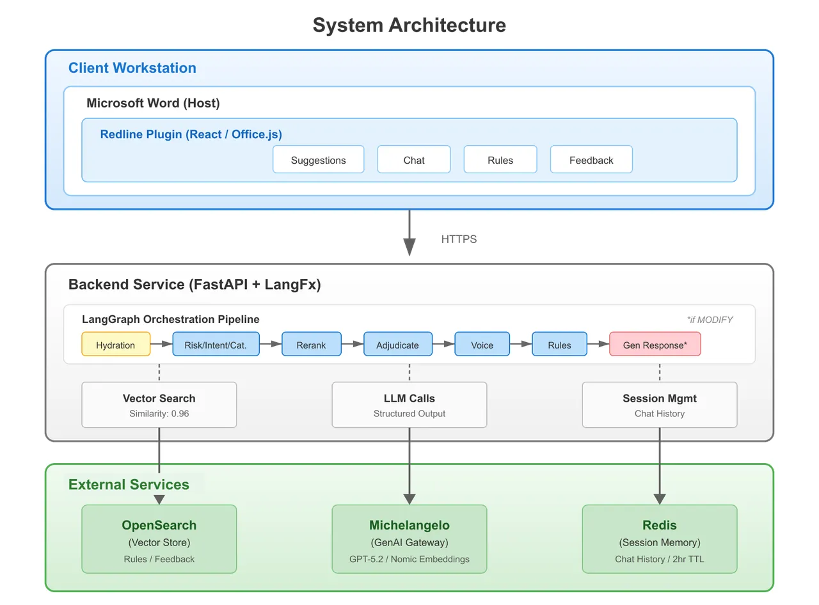819x605 pixels.
Task: Select the blue Rules pipeline step
Action: 559,344
